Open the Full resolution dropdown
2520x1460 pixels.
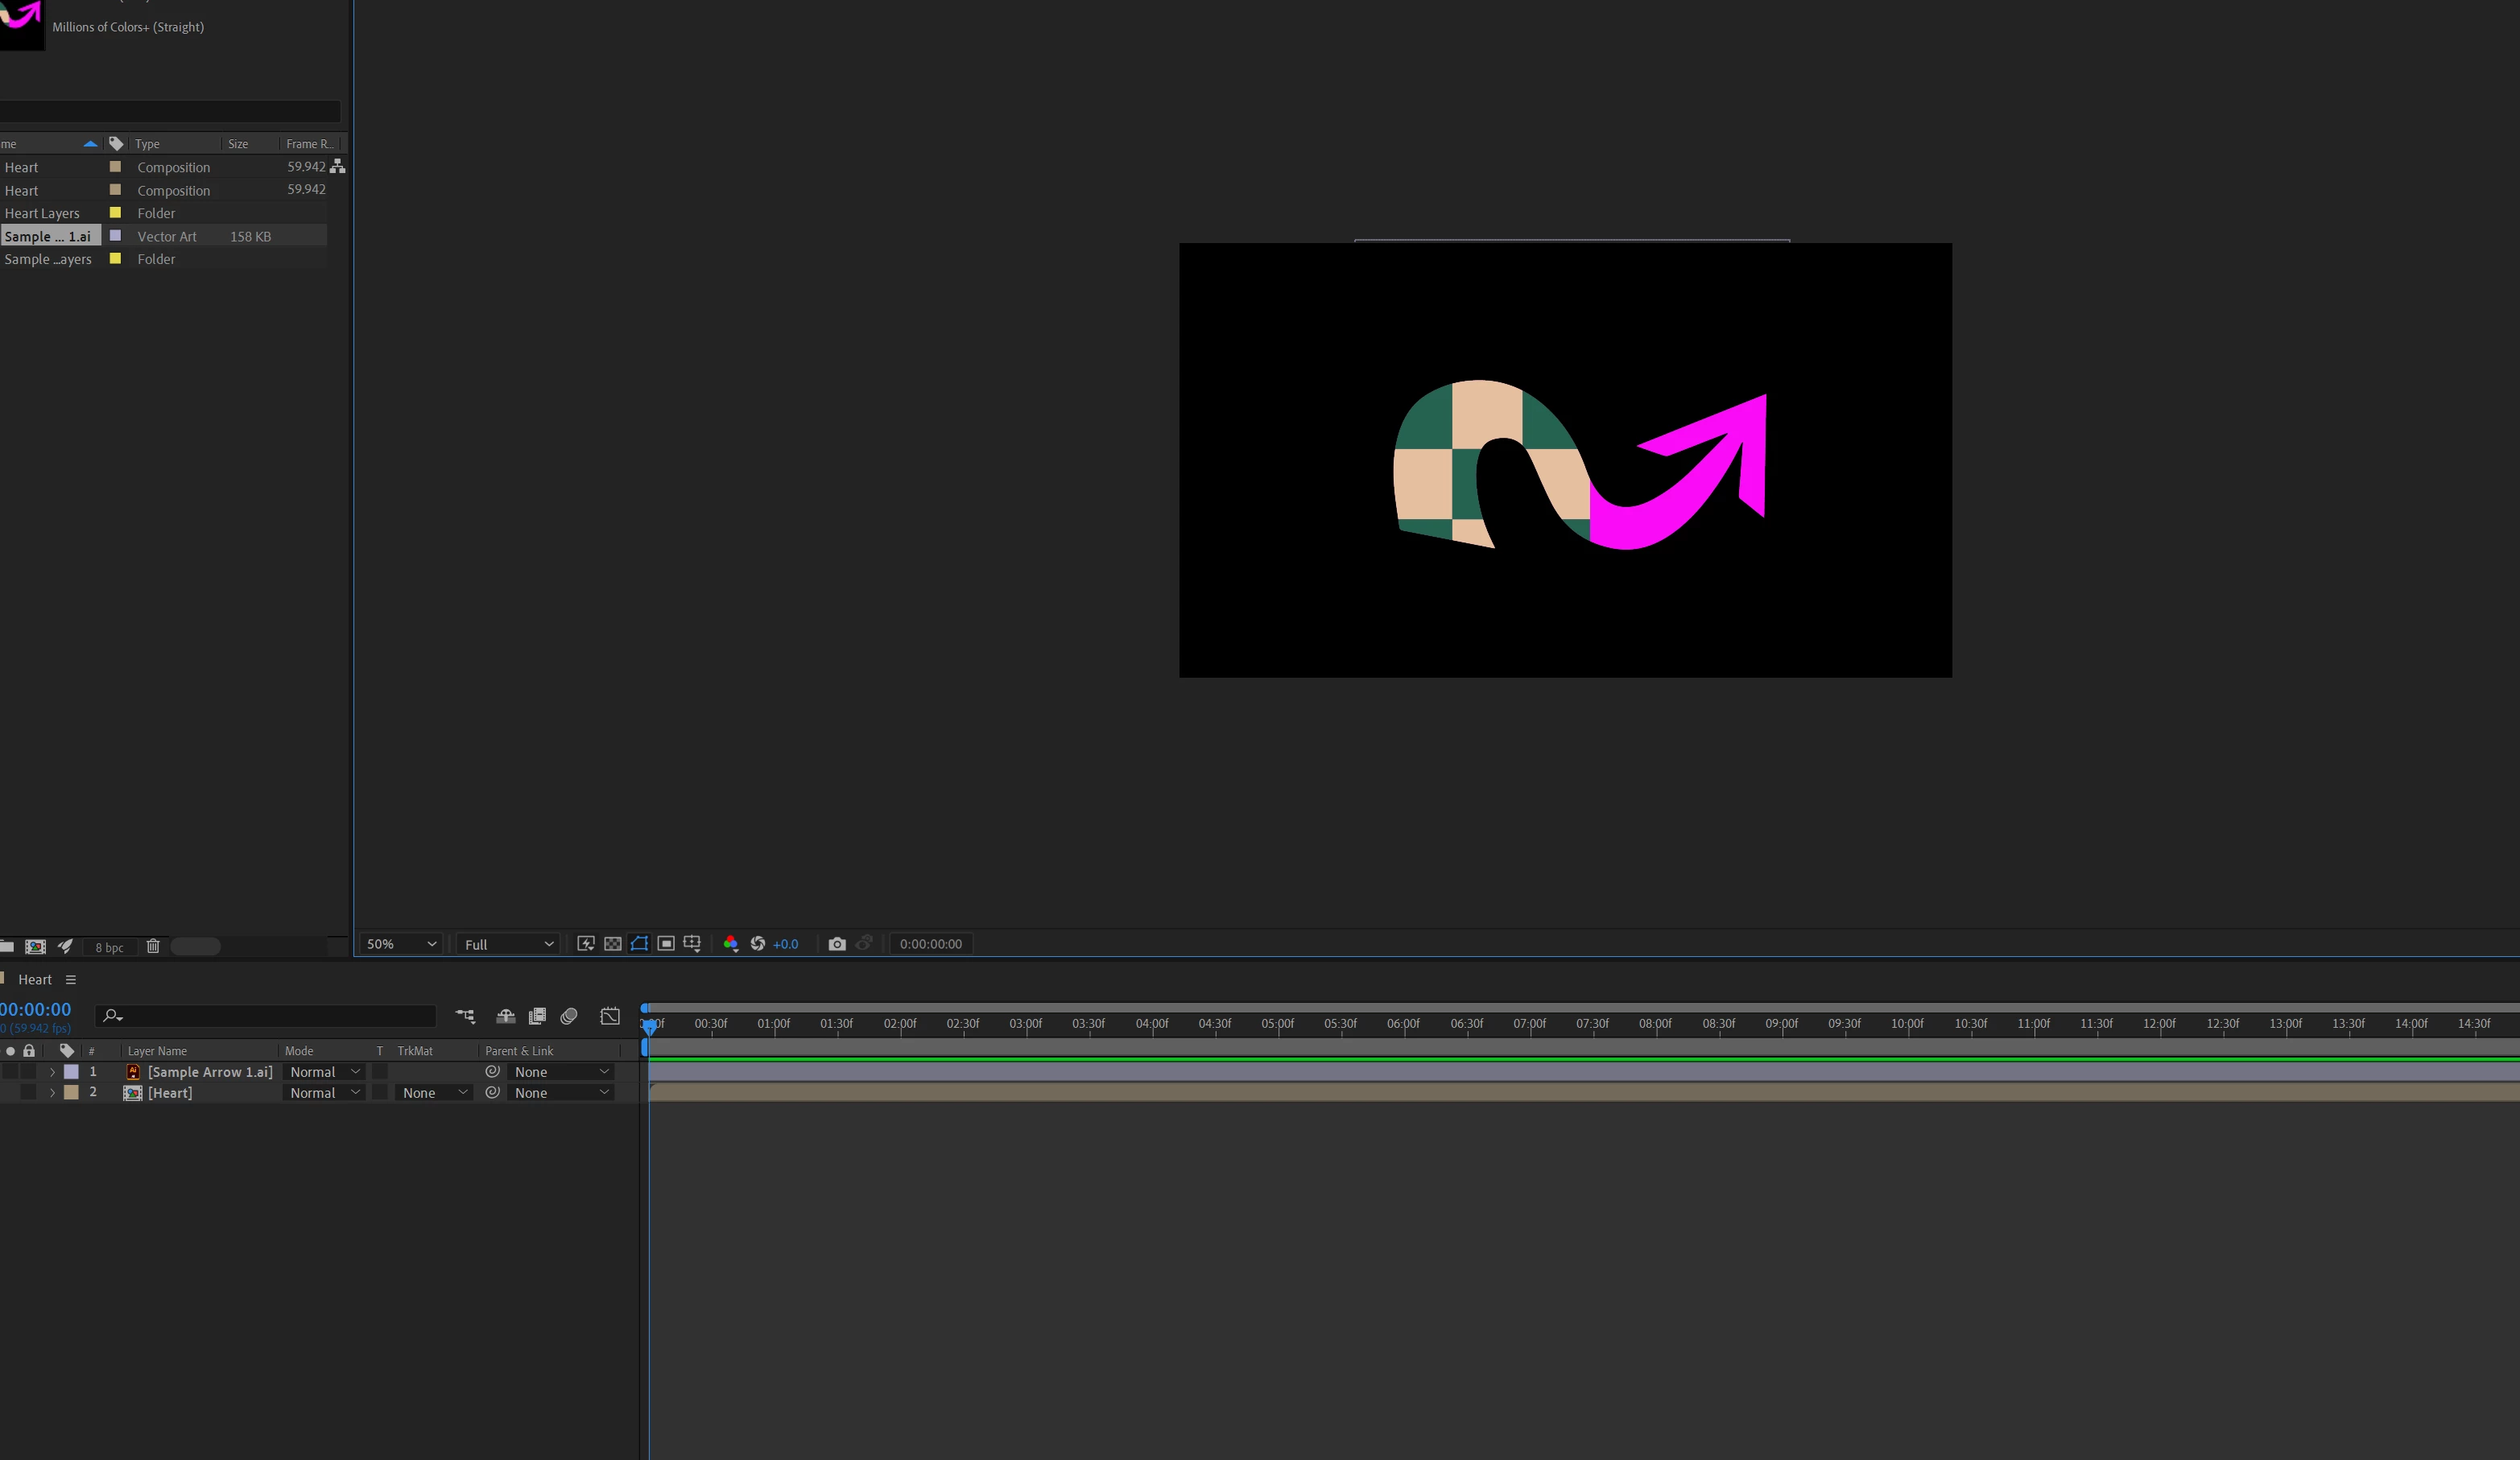point(508,944)
